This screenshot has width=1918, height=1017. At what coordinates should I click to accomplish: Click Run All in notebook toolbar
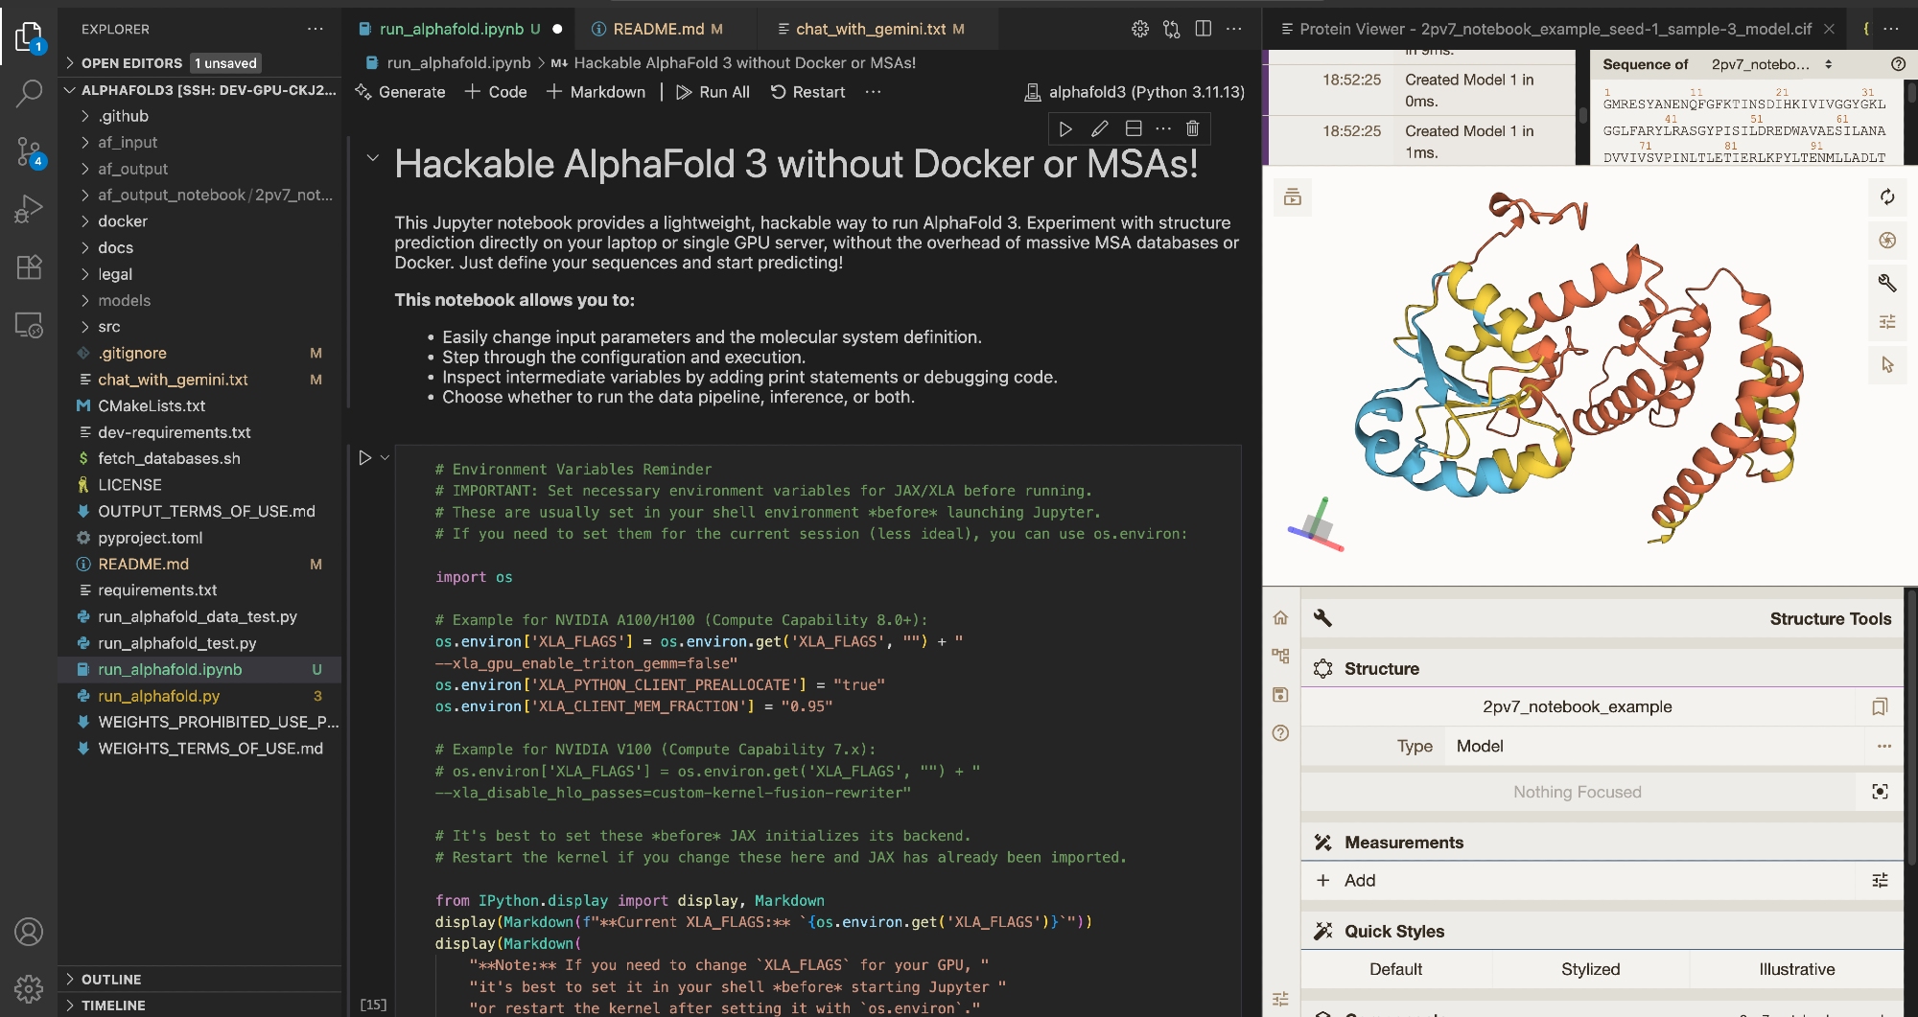pos(713,92)
